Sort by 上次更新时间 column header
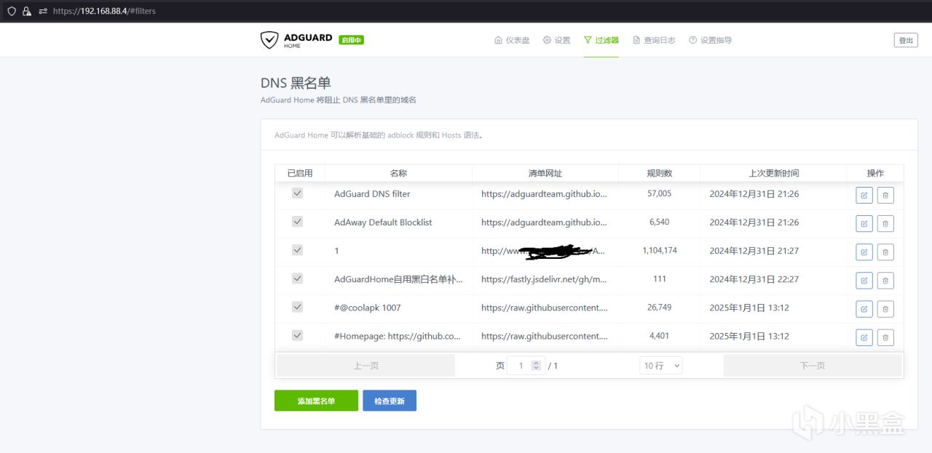Viewport: 932px width, 453px height. (773, 173)
